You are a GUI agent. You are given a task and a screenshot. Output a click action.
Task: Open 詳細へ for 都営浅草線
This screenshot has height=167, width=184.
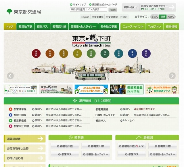[37, 109]
